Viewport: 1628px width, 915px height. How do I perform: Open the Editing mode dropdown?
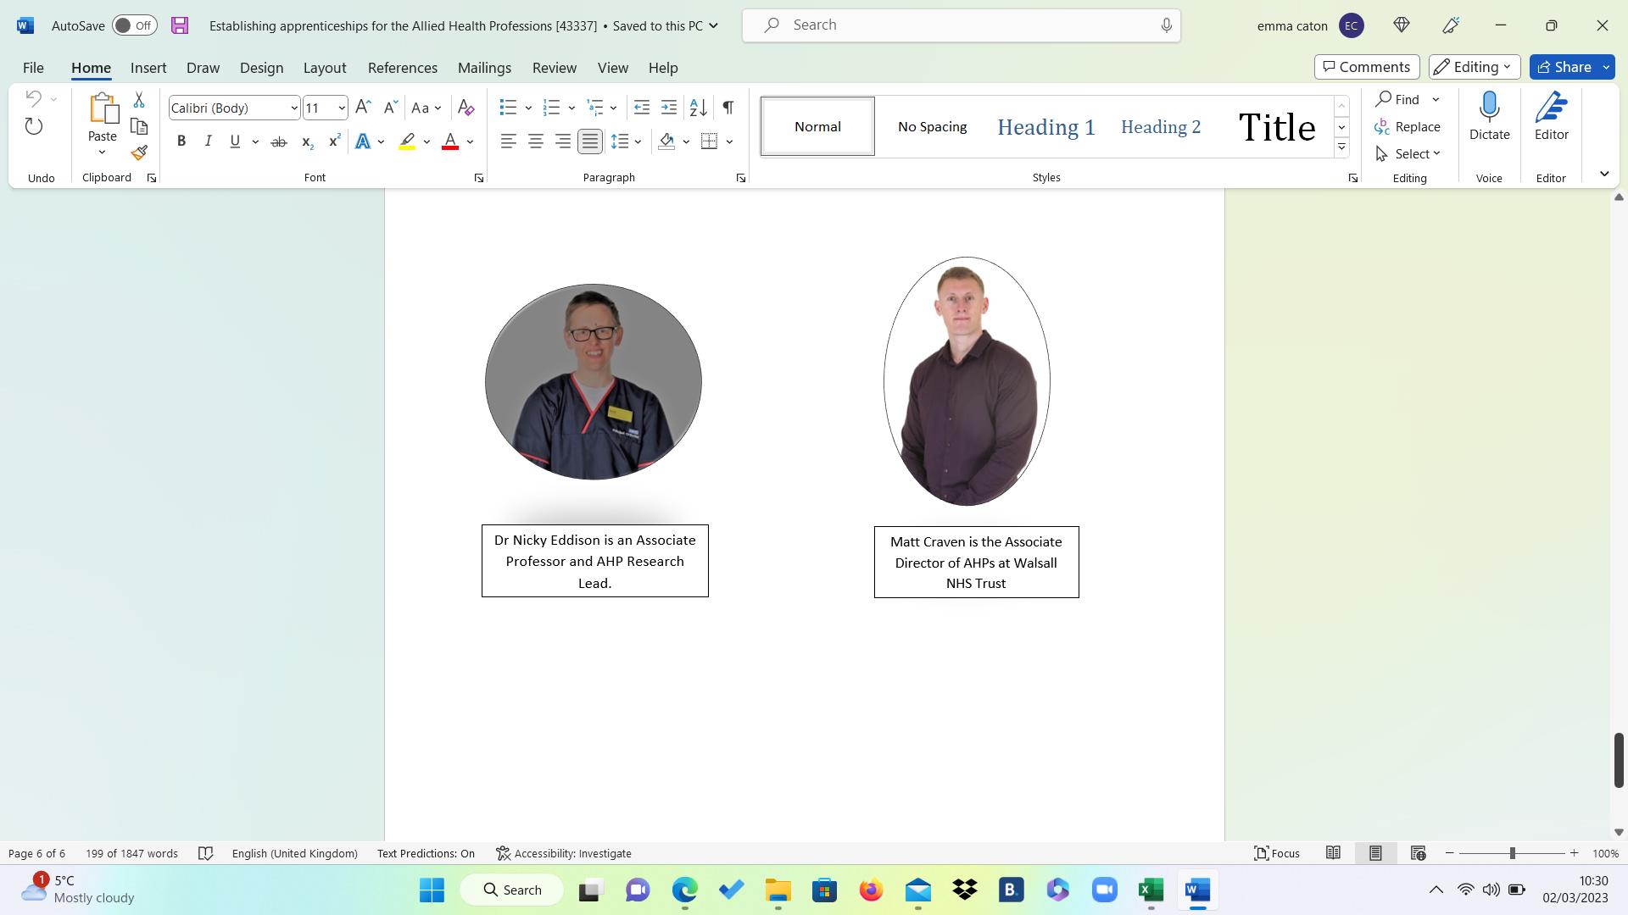pos(1474,67)
